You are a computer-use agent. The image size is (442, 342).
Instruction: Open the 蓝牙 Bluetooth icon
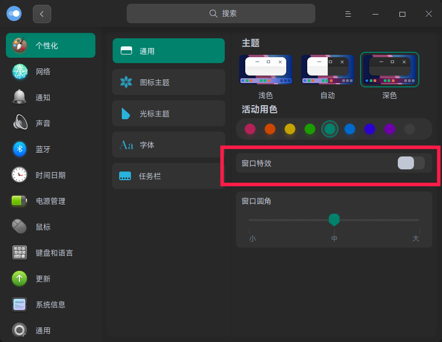pyautogui.click(x=19, y=149)
